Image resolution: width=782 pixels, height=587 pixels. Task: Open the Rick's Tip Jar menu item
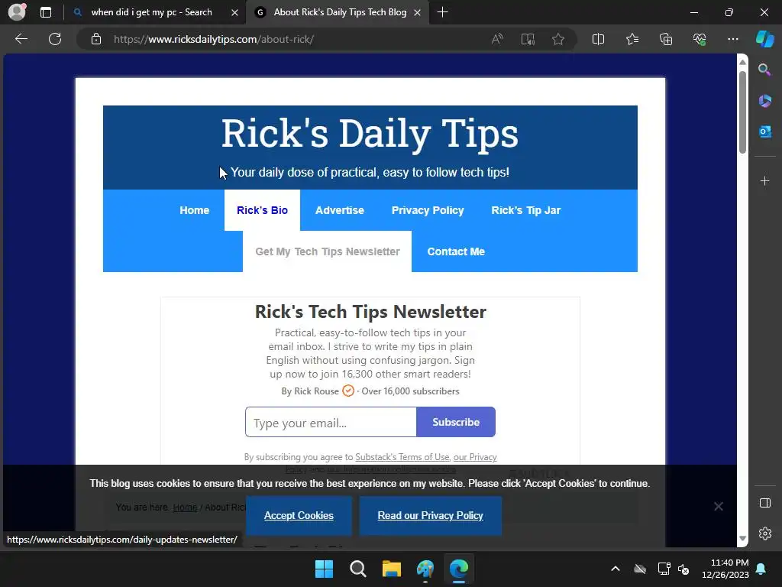click(x=526, y=210)
